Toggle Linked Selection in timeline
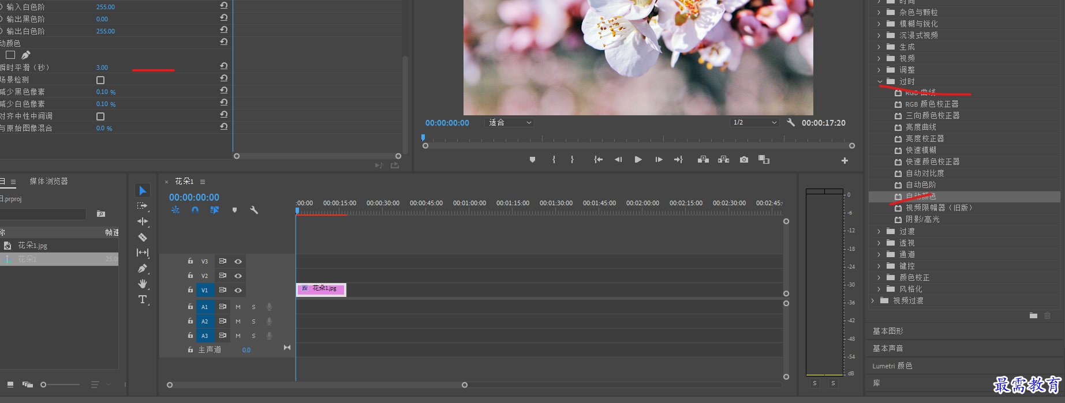This screenshot has width=1065, height=403. tap(215, 210)
